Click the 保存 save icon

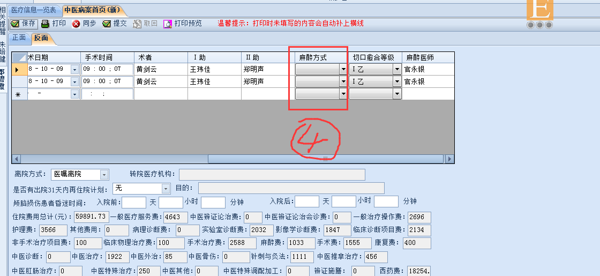(x=15, y=24)
